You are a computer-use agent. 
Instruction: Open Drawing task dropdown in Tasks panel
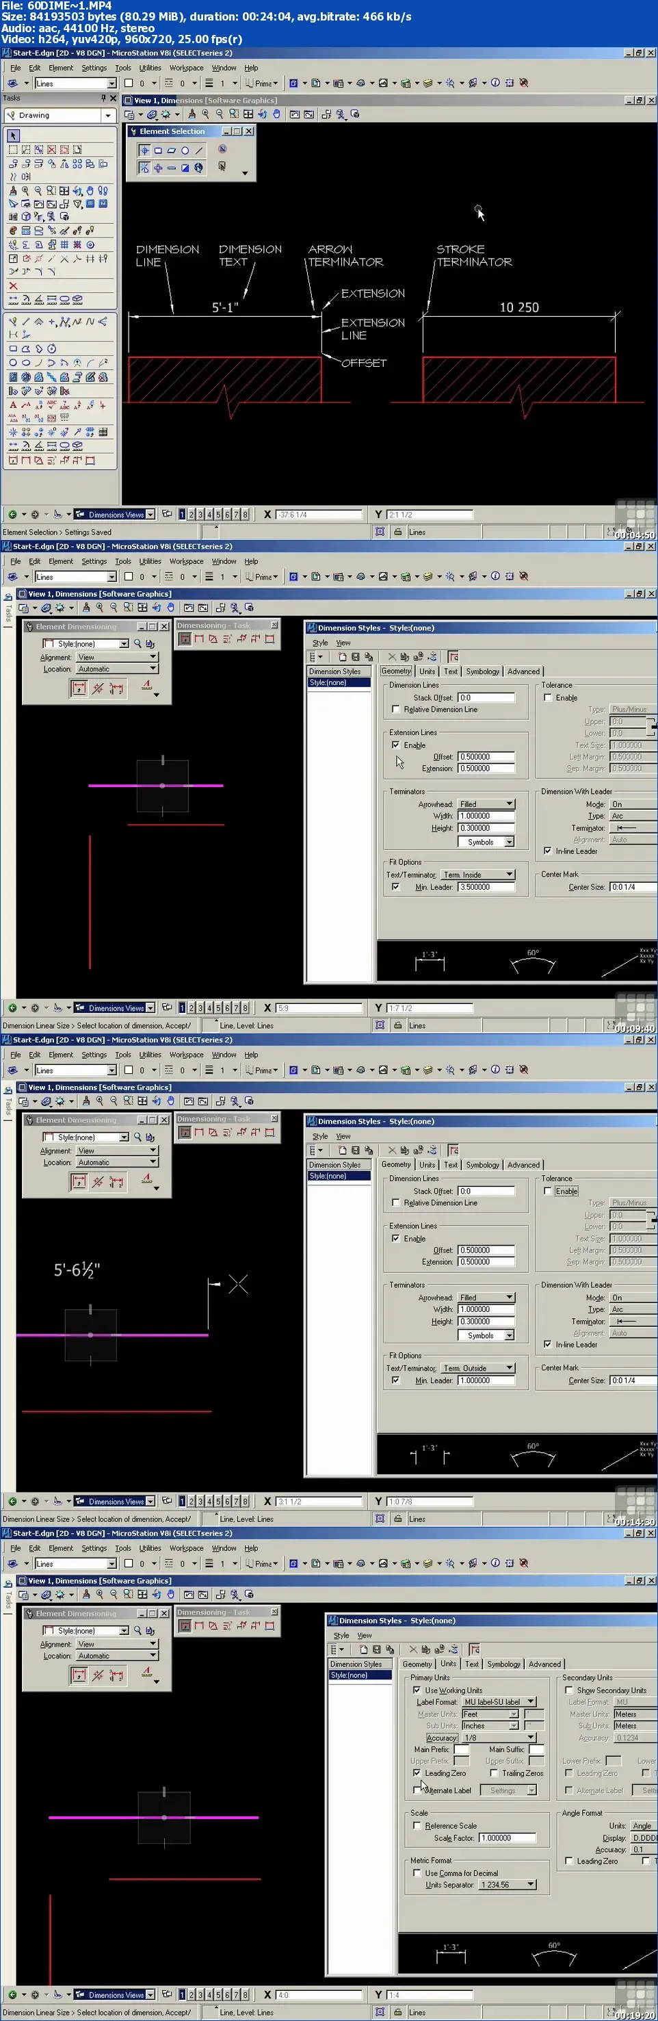click(108, 116)
